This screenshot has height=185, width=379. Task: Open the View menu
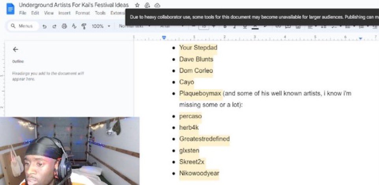49,13
